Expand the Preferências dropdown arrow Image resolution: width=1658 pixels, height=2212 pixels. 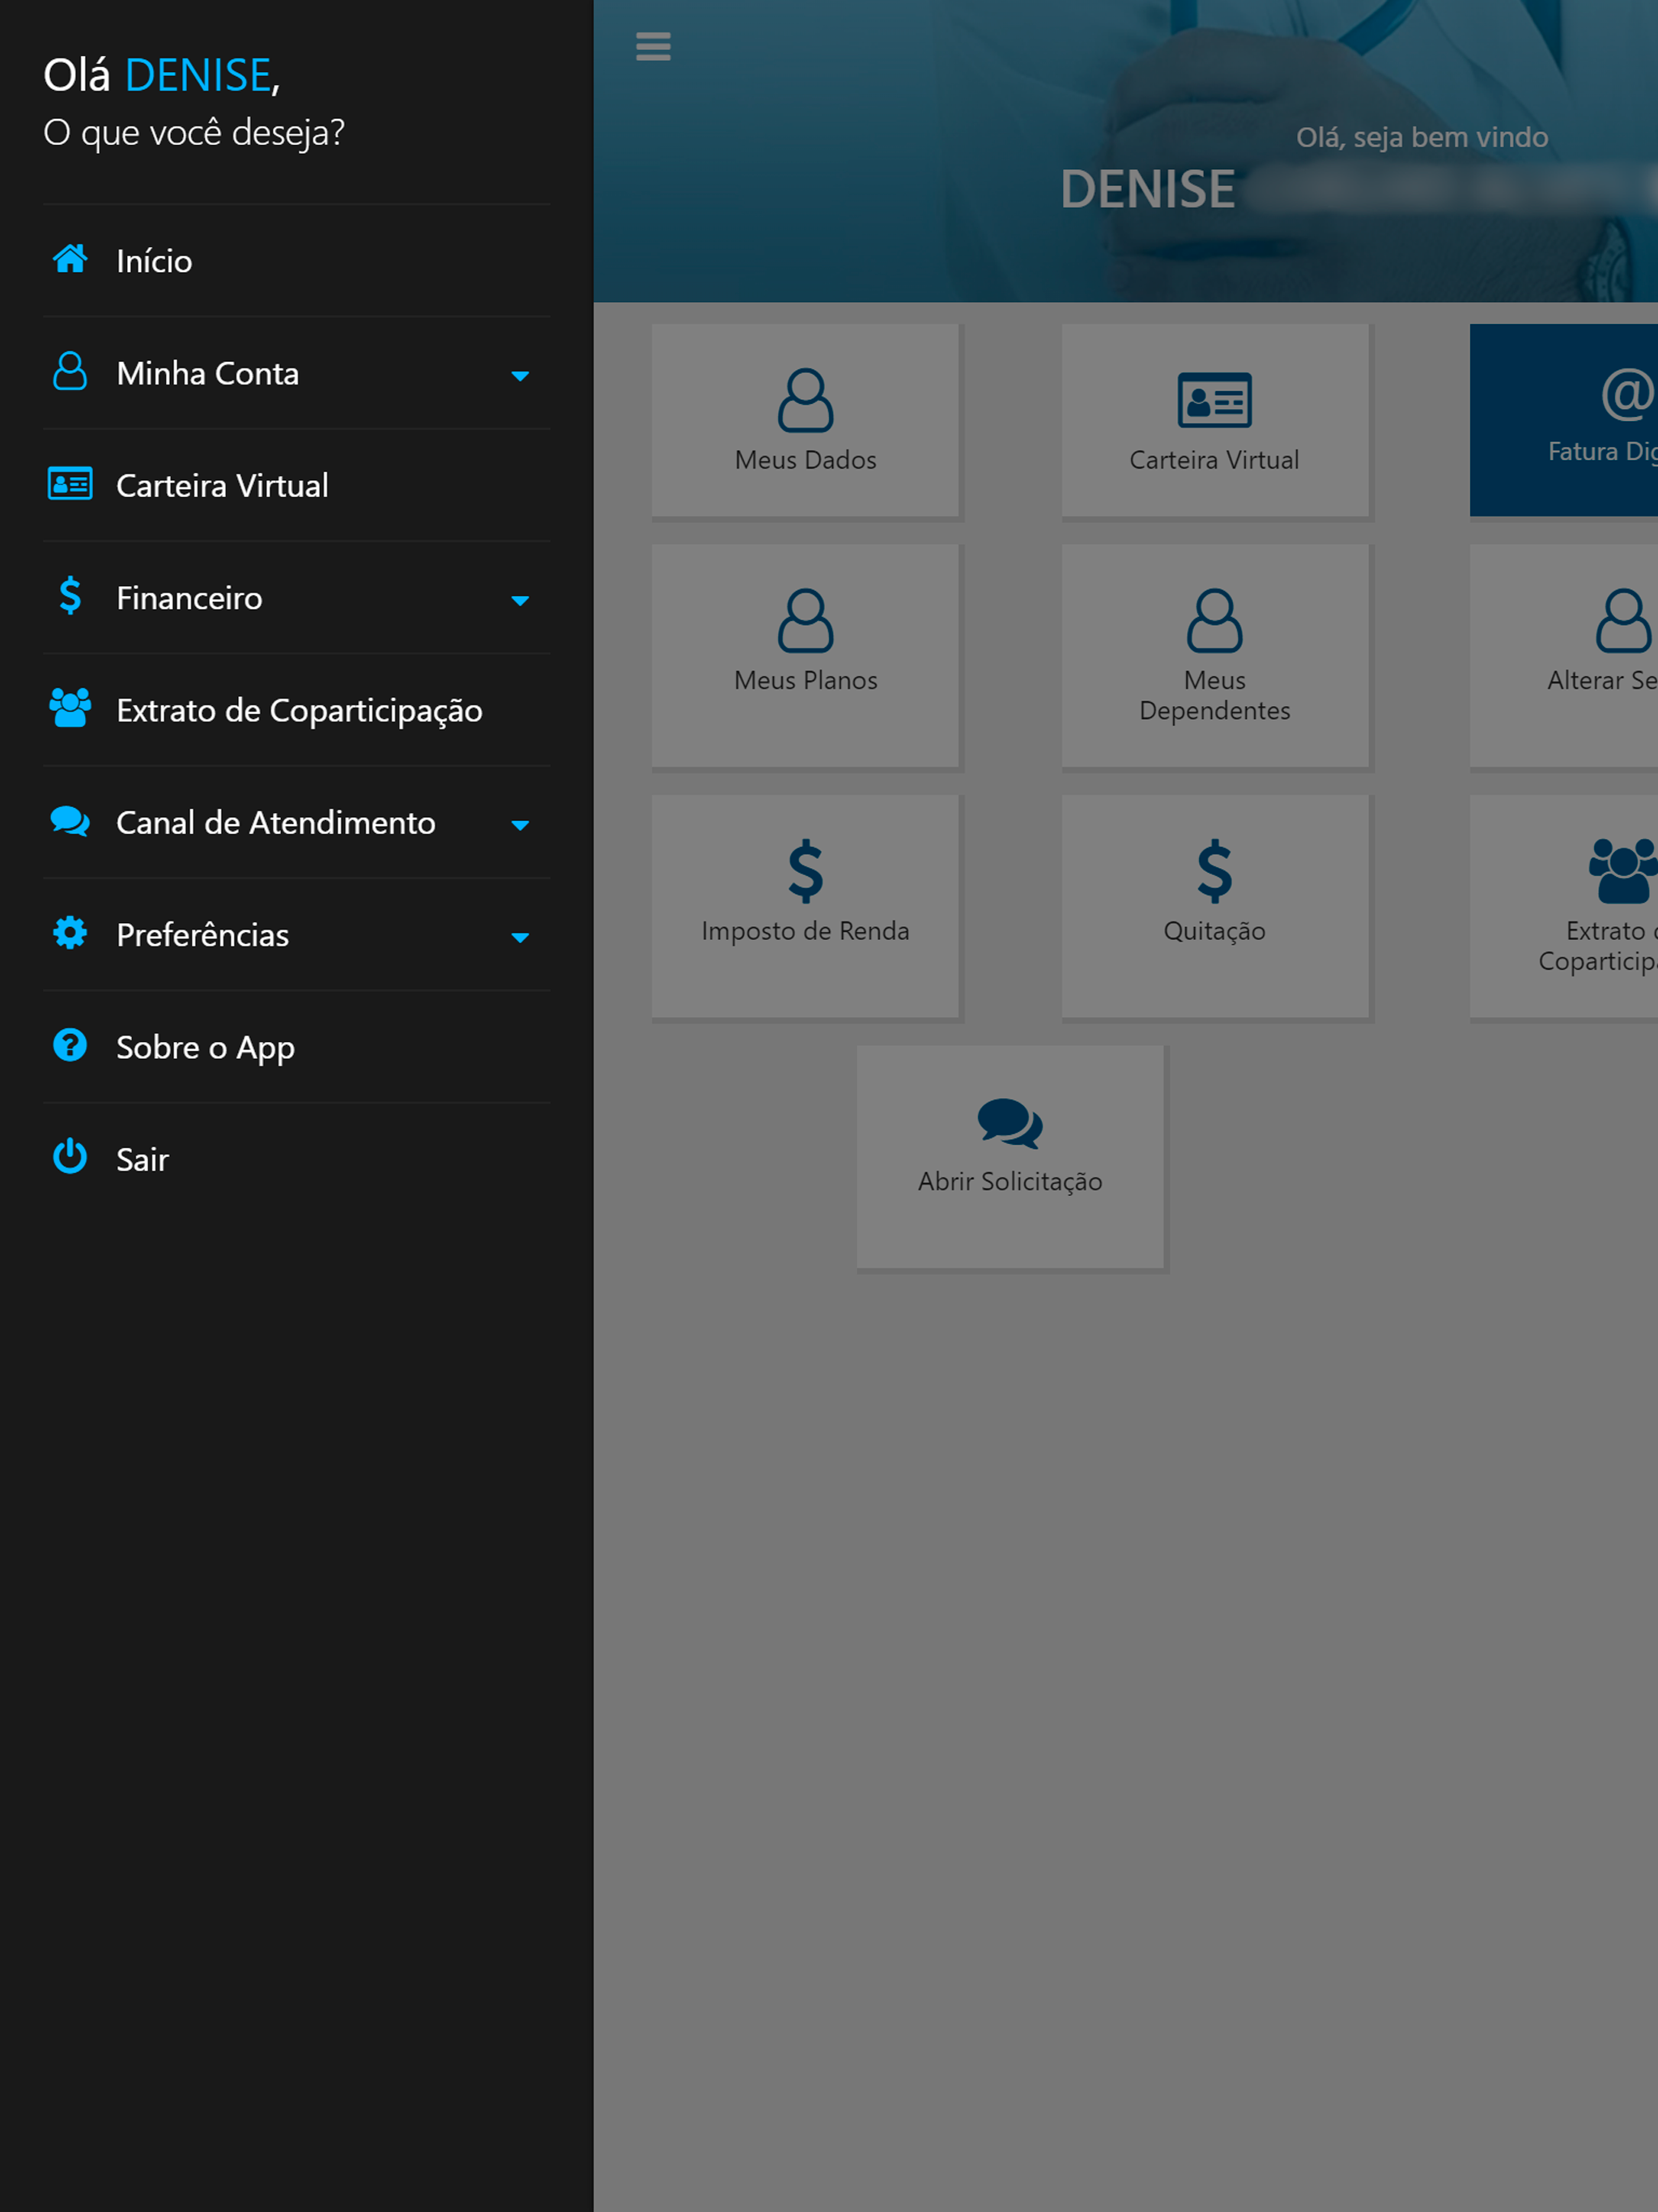[x=520, y=938]
